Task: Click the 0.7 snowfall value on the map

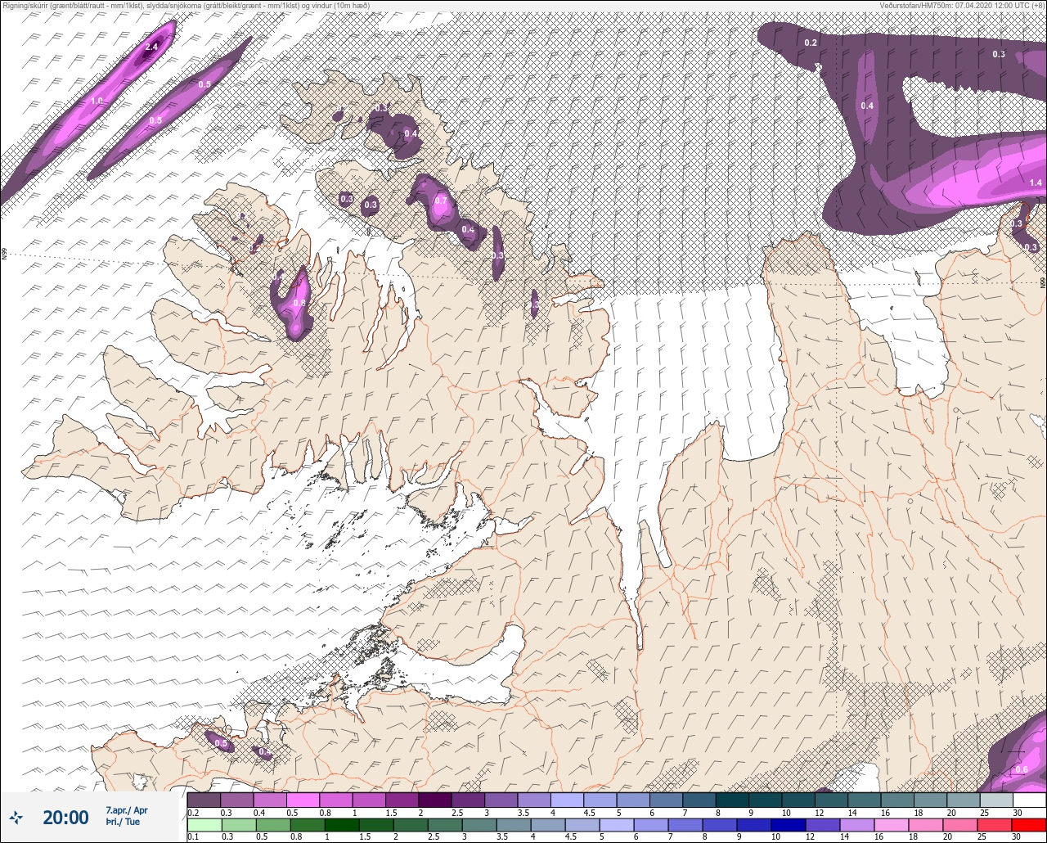Action: tap(441, 201)
